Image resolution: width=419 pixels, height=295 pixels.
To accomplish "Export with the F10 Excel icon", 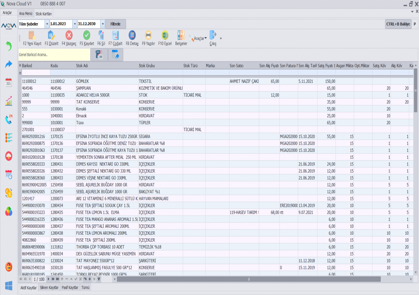I will [x=165, y=35].
